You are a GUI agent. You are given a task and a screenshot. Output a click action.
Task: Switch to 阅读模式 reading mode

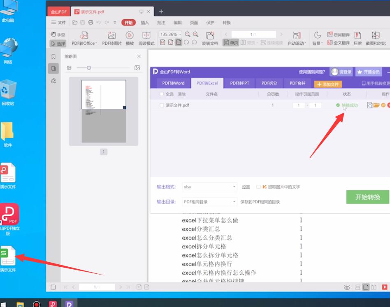click(x=146, y=39)
